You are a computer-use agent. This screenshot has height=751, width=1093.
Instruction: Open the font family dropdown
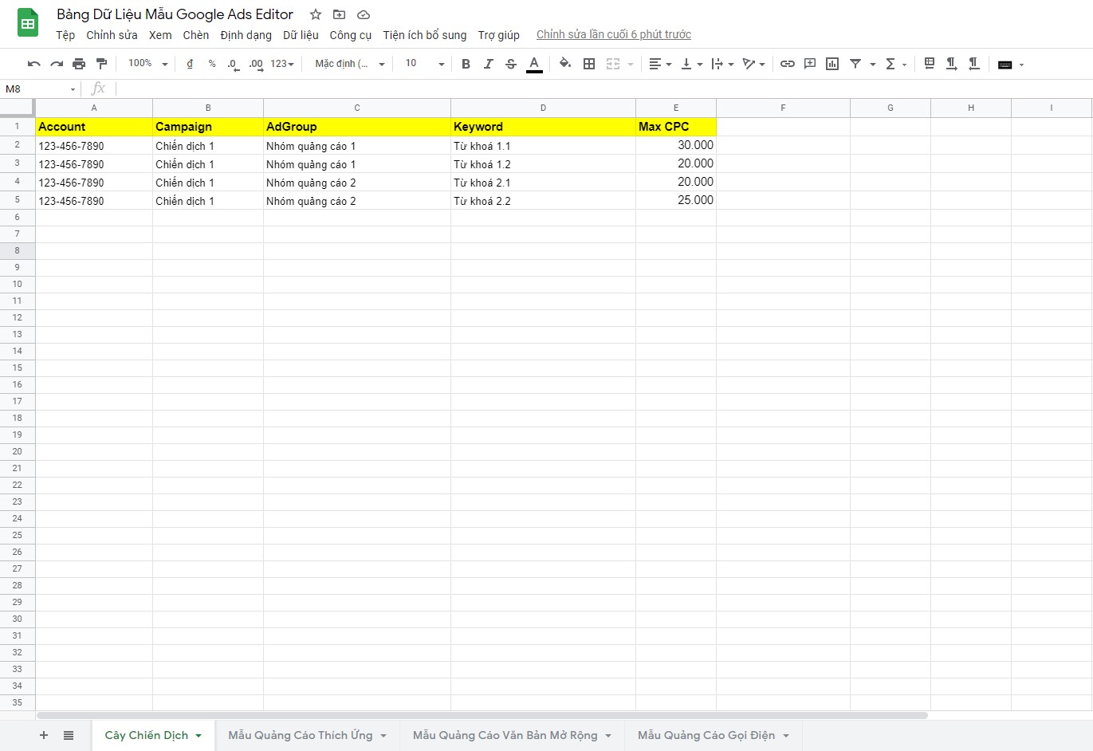(x=349, y=64)
